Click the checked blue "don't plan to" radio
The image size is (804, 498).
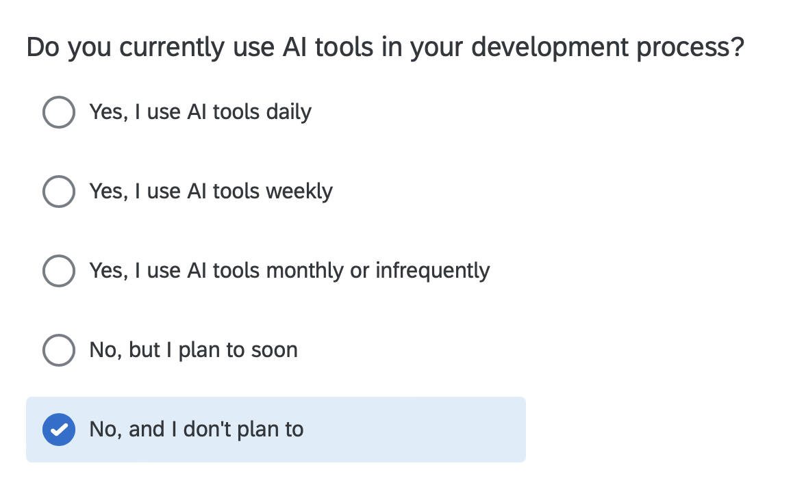pyautogui.click(x=59, y=430)
